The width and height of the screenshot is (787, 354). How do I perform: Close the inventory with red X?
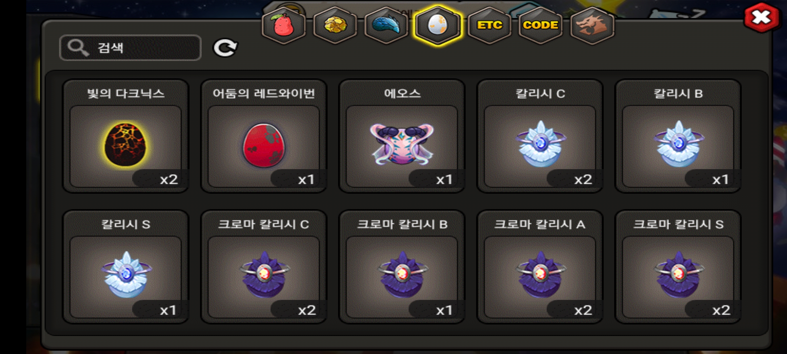(x=761, y=17)
